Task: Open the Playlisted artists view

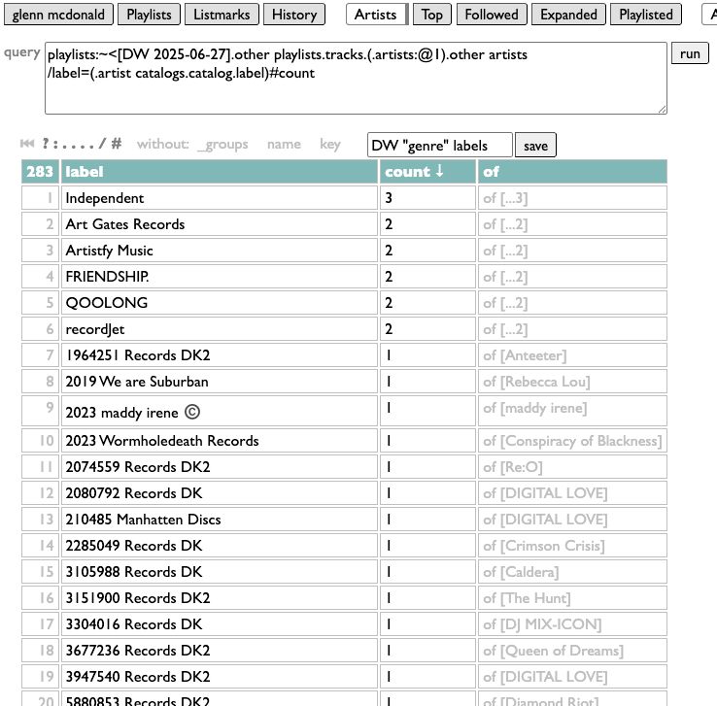Action: [646, 15]
